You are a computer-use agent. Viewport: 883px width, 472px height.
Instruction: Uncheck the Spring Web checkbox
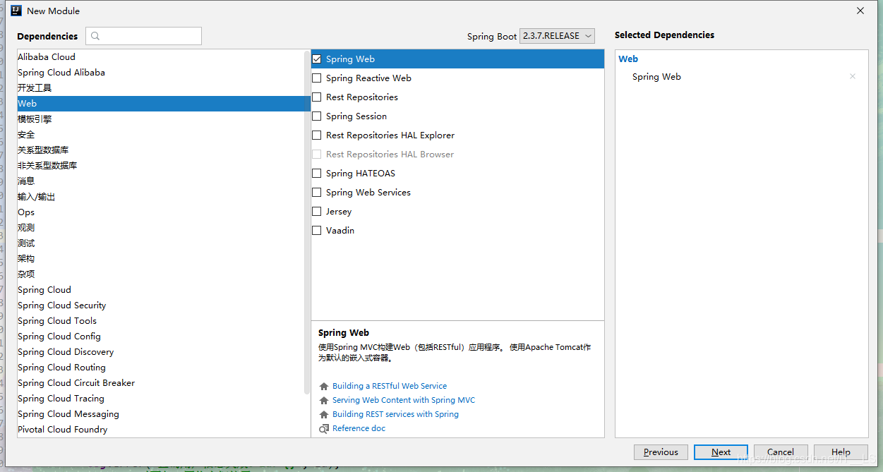click(317, 59)
